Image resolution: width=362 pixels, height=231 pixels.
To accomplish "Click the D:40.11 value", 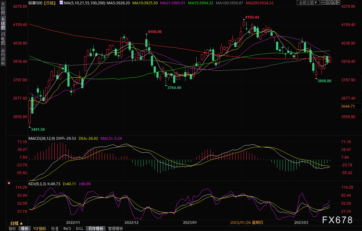I will coord(69,184).
